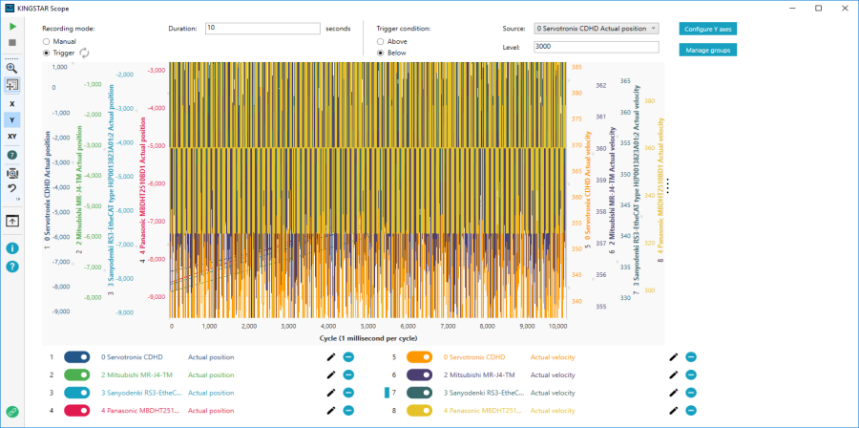This screenshot has width=859, height=428.
Task: Open the info icon in left sidebar
Action: coord(11,248)
